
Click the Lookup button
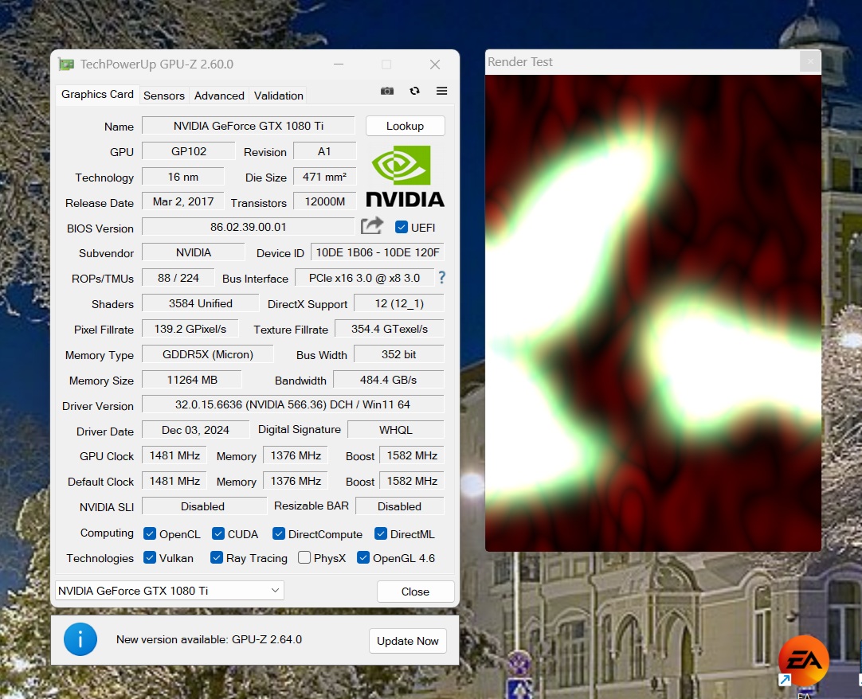pos(406,126)
